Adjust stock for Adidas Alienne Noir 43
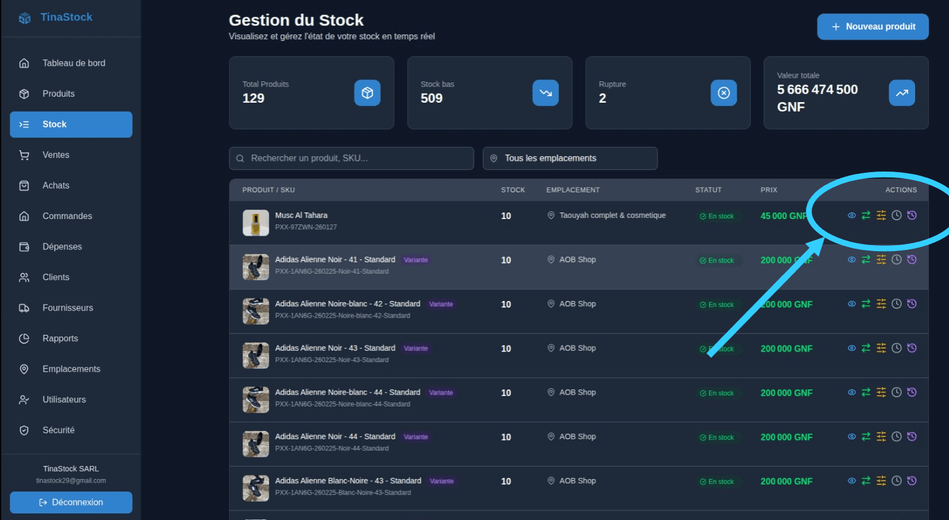The image size is (949, 520). tap(881, 348)
